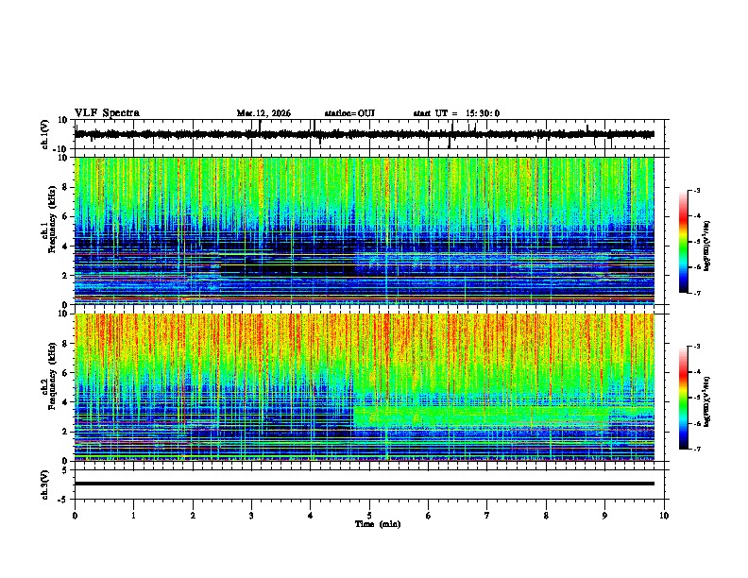Click time axis tick label "9"
Viewport: 748px width, 578px height.
[x=604, y=516]
